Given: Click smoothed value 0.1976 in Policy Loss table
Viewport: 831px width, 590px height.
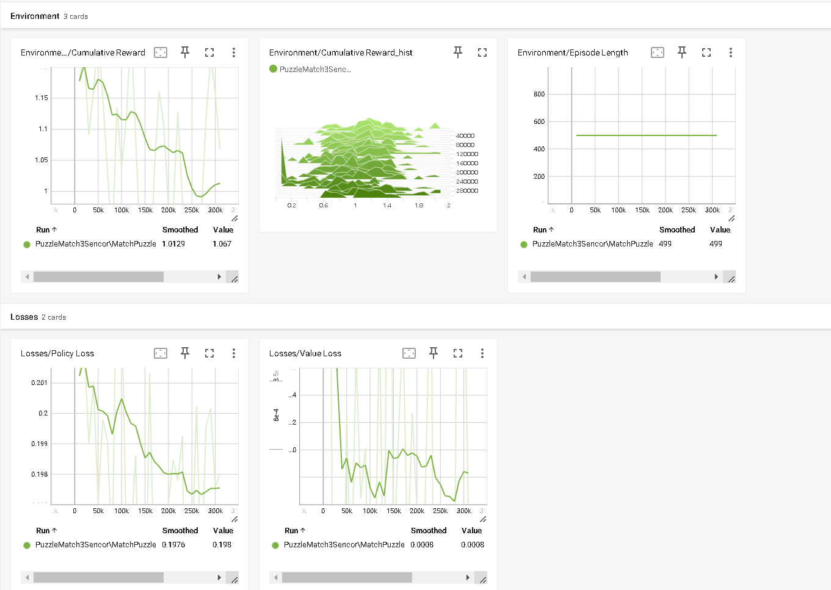Looking at the screenshot, I should click(x=173, y=545).
